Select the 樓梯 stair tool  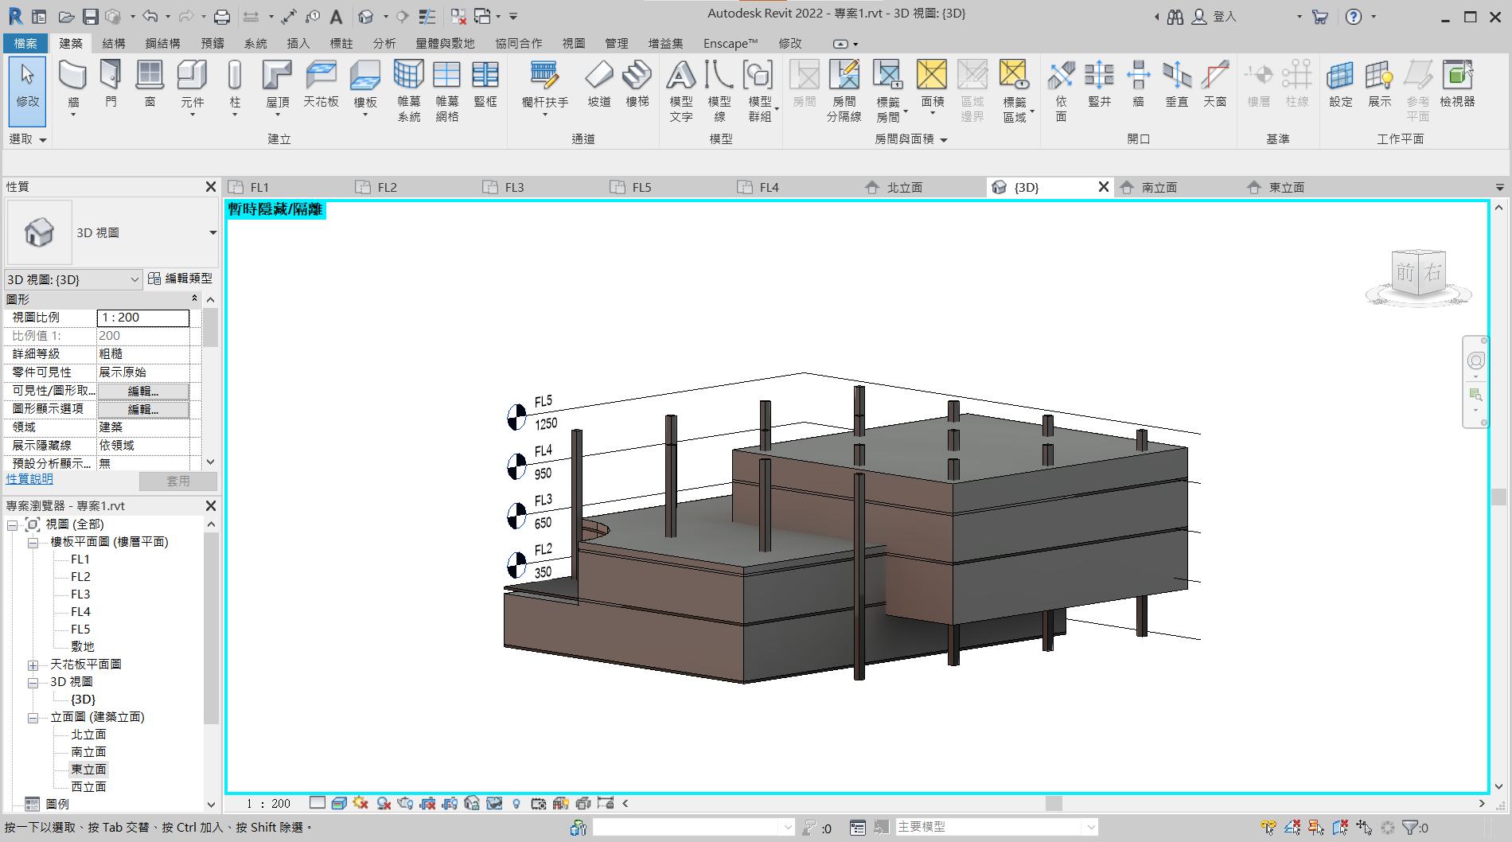(x=637, y=84)
